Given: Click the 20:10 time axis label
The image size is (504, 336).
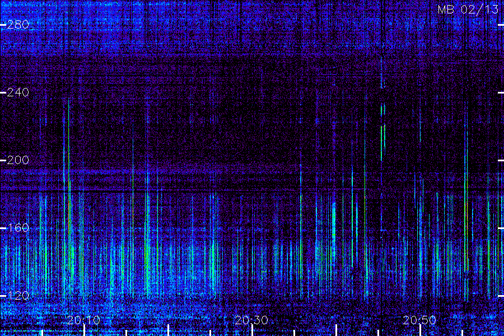Looking at the screenshot, I should (83, 320).
